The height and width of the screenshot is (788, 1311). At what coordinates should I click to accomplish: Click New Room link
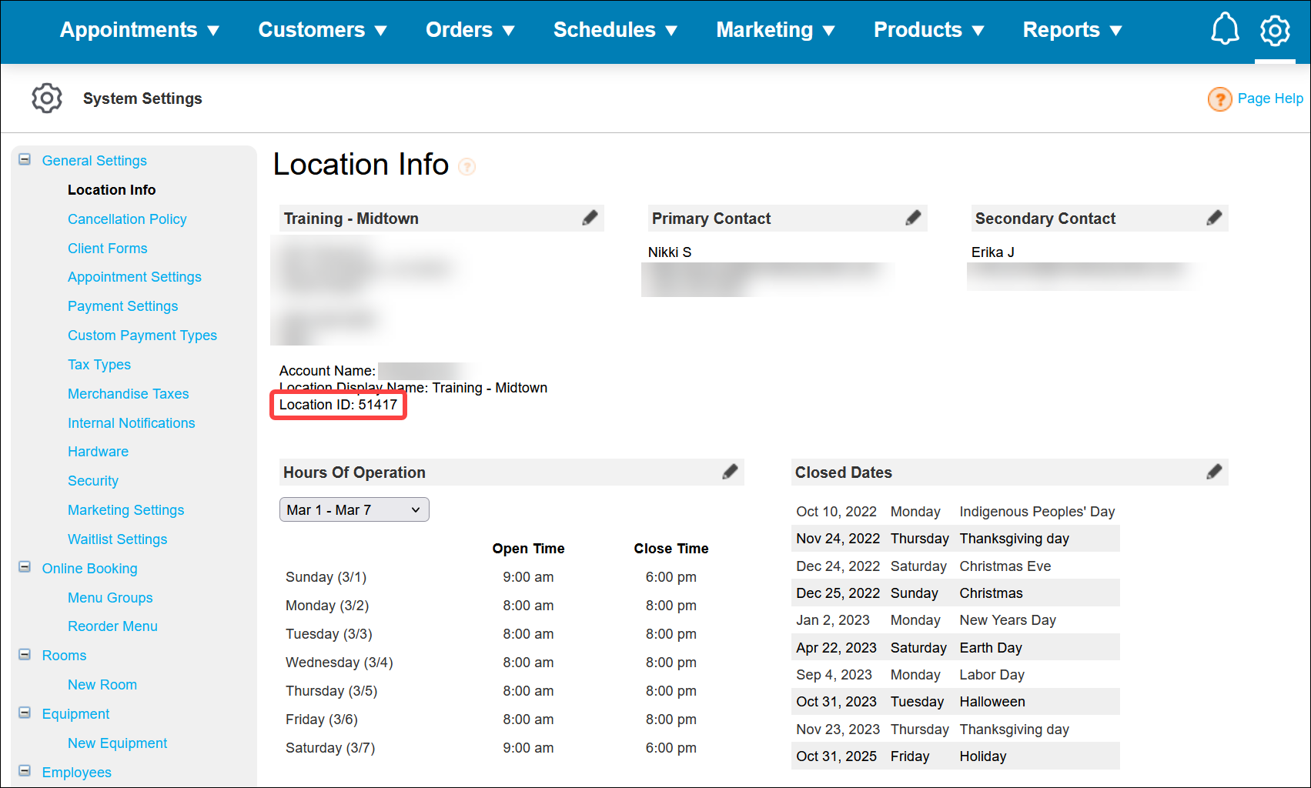coord(102,685)
